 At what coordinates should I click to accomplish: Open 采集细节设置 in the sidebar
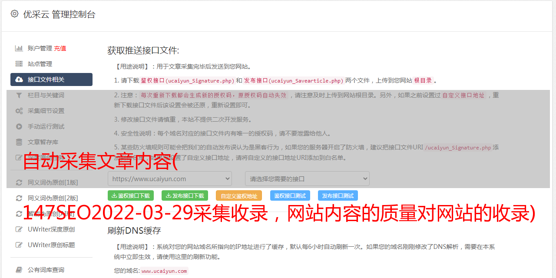point(46,111)
